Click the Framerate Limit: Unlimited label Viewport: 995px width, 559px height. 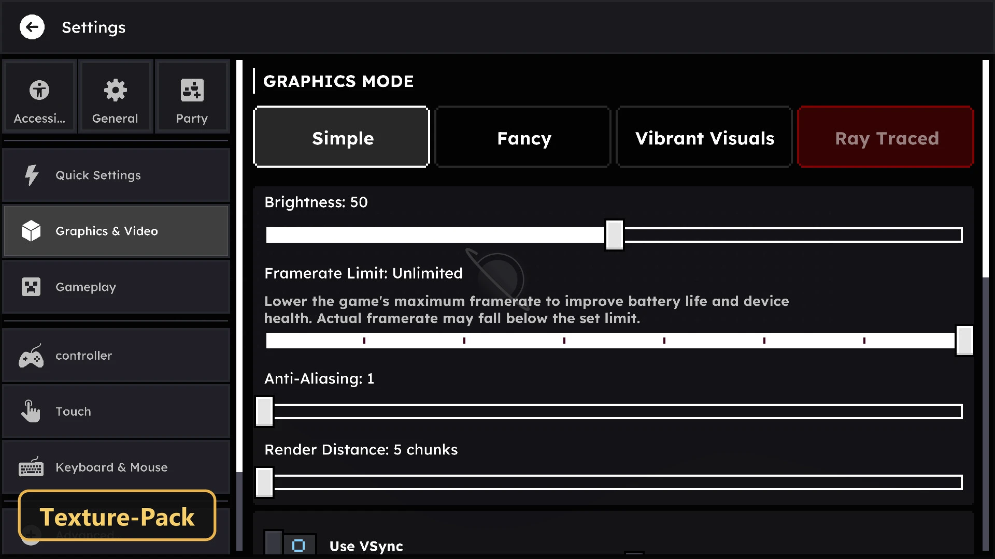click(363, 273)
